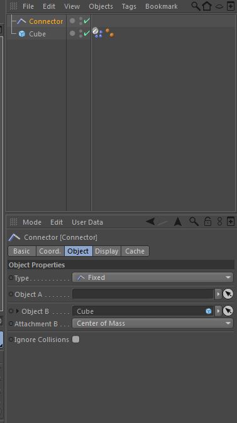Open the View menu

click(72, 6)
